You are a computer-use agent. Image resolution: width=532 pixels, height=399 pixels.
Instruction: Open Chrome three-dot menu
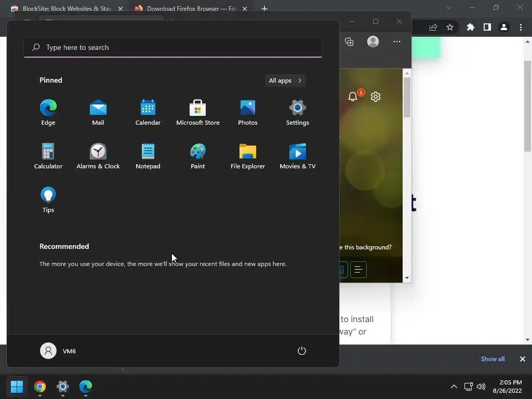click(521, 27)
